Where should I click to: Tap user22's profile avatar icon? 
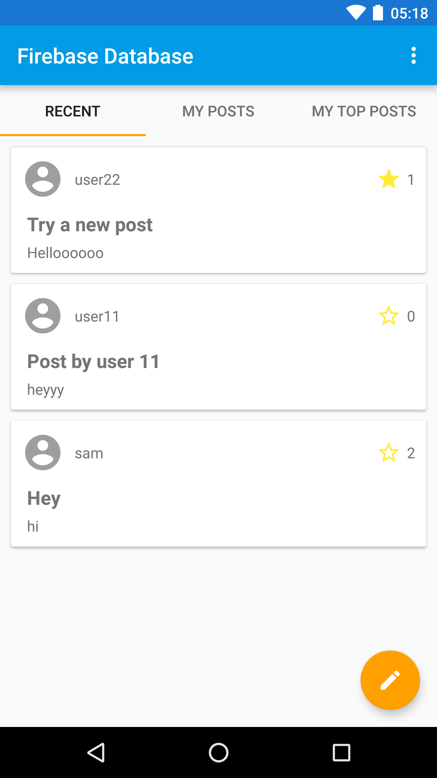(43, 179)
